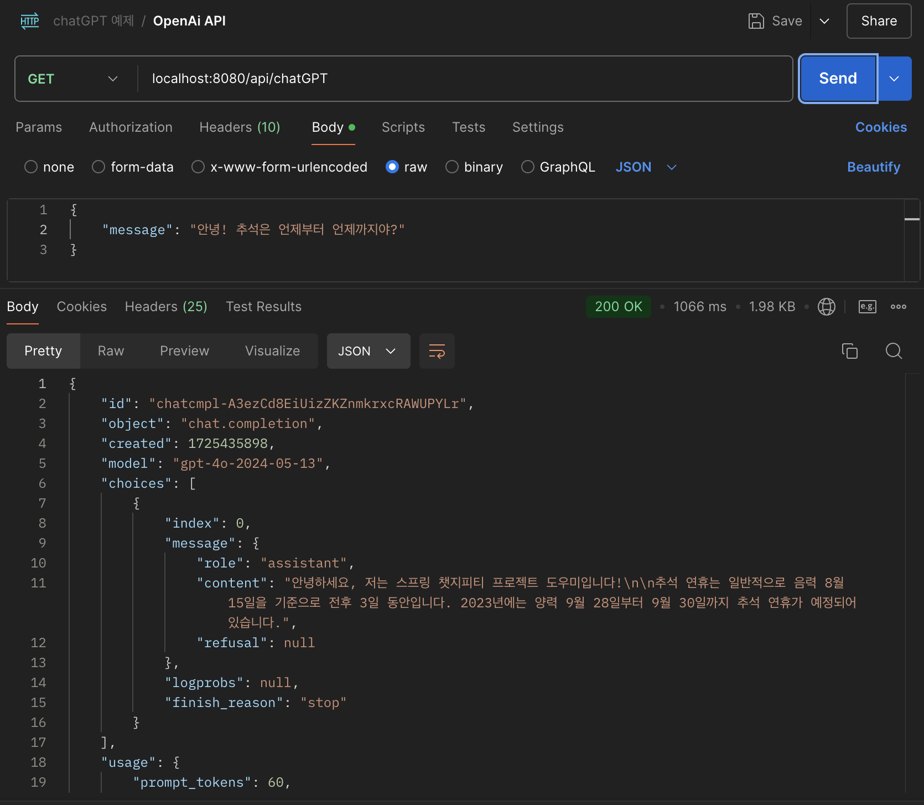Open the Test Results tab
This screenshot has height=805, width=924.
click(x=264, y=307)
